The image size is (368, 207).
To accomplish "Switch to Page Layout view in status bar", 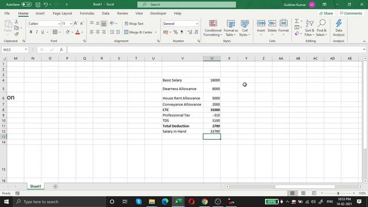I will [303, 193].
